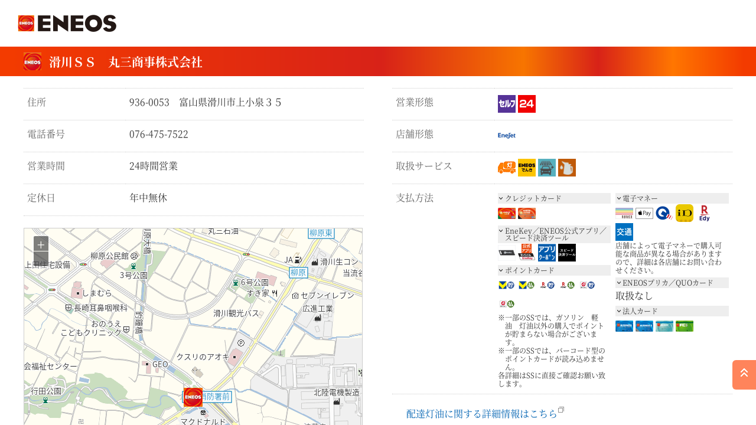Click the red 24-hour operation icon
Viewport: 756px width, 425px height.
coord(527,104)
